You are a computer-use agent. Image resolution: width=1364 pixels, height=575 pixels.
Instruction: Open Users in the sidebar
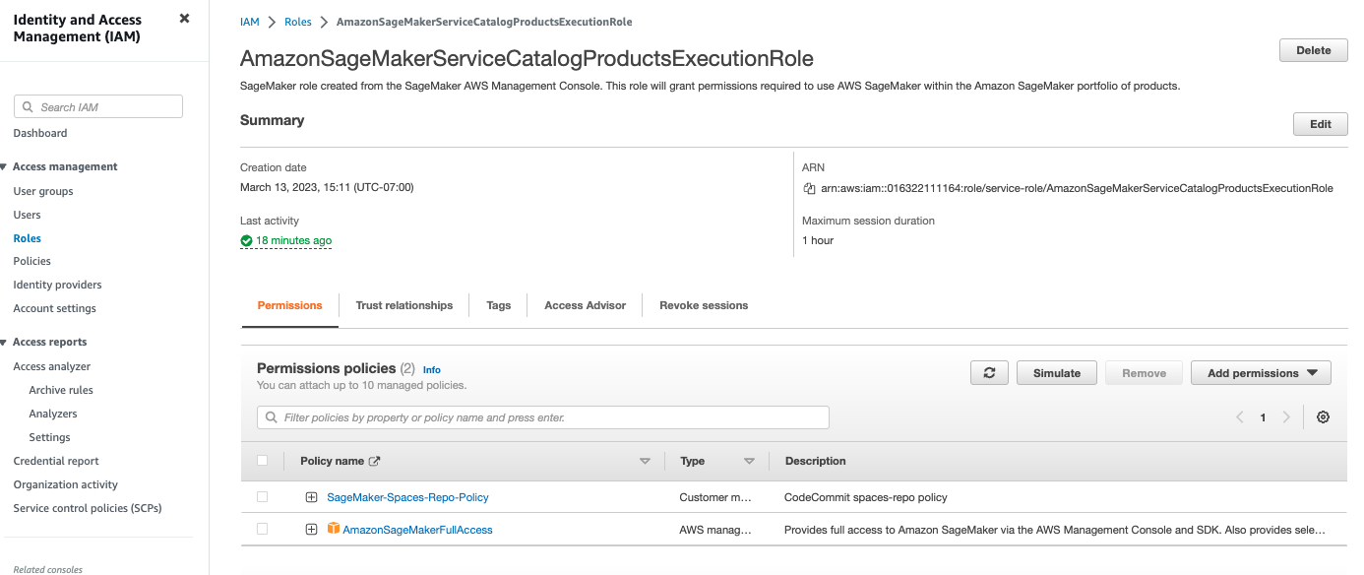click(x=27, y=215)
